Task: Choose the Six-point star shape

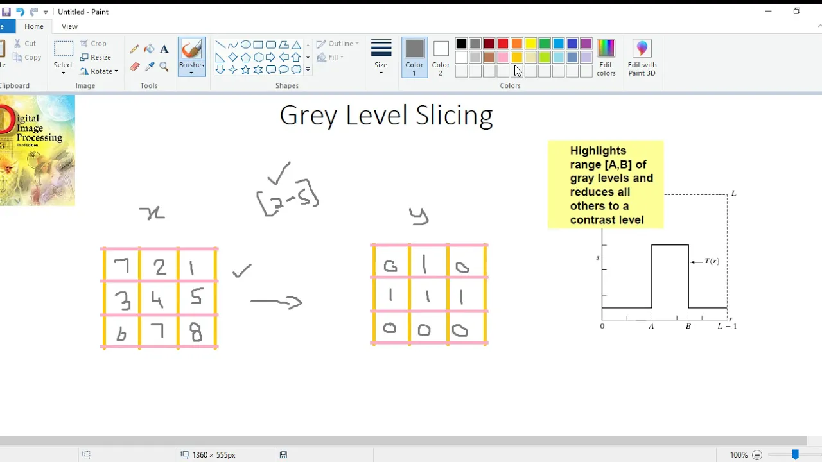Action: click(258, 69)
